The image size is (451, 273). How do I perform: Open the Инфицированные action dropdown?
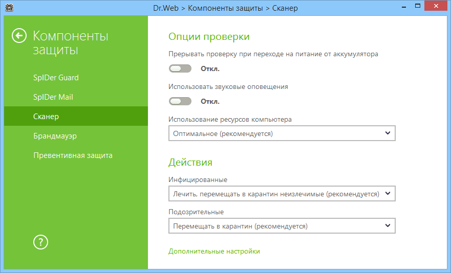[x=282, y=194]
